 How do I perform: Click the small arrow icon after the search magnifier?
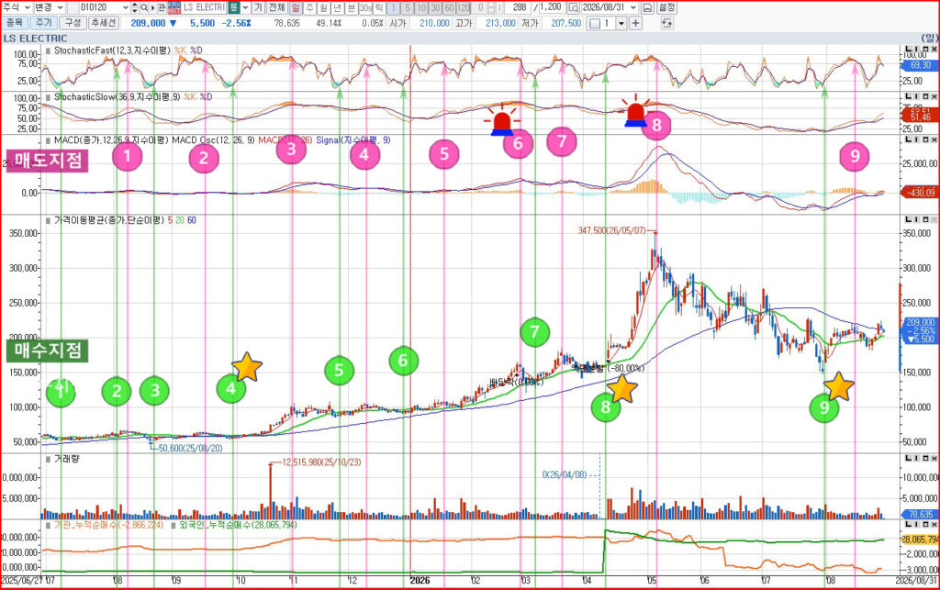pos(152,7)
